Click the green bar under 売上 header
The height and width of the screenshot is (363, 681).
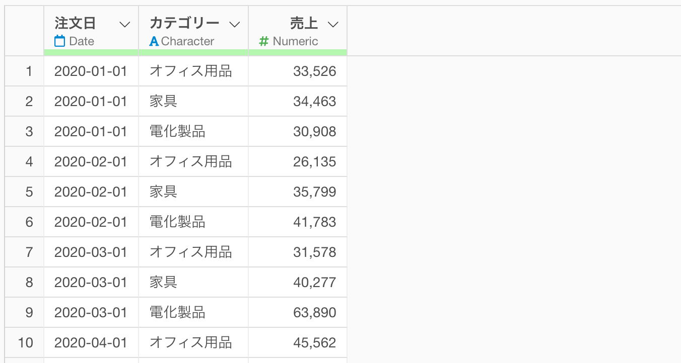point(298,52)
